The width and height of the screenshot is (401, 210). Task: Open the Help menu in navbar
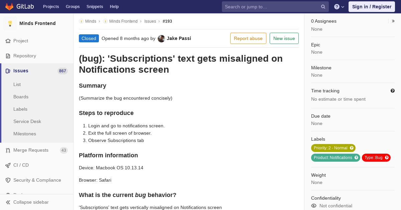click(x=114, y=7)
